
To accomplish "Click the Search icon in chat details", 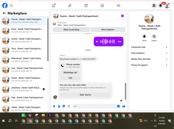I will (x=154, y=37).
